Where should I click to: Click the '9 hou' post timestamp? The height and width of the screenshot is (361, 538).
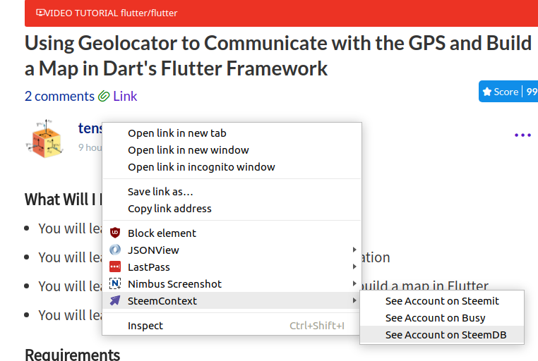(90, 147)
